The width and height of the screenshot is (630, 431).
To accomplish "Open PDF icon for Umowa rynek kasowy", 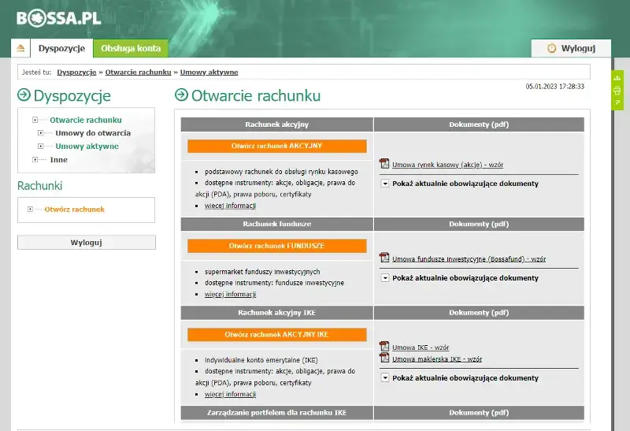I will point(384,164).
